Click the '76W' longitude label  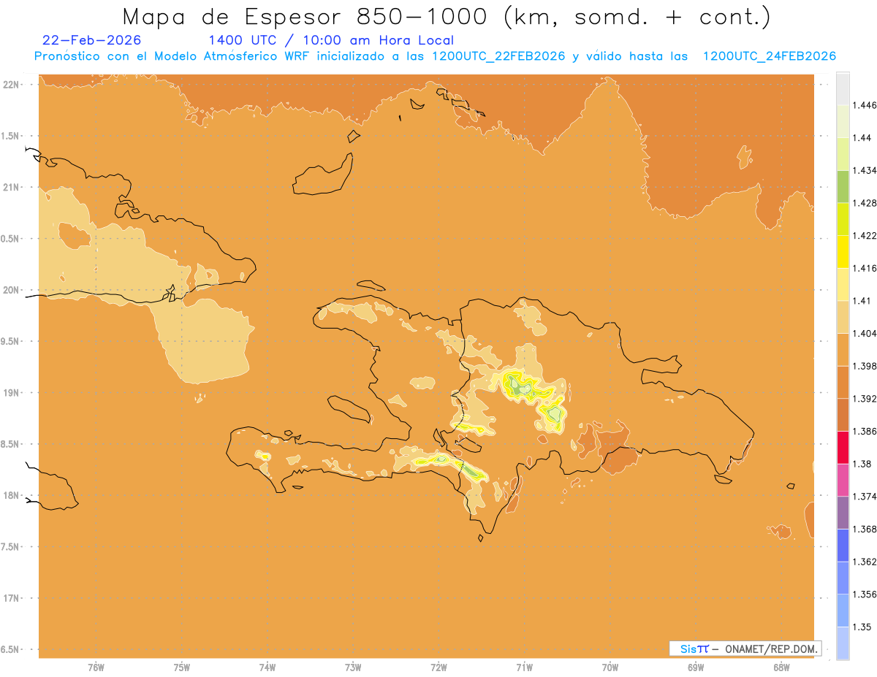point(96,668)
